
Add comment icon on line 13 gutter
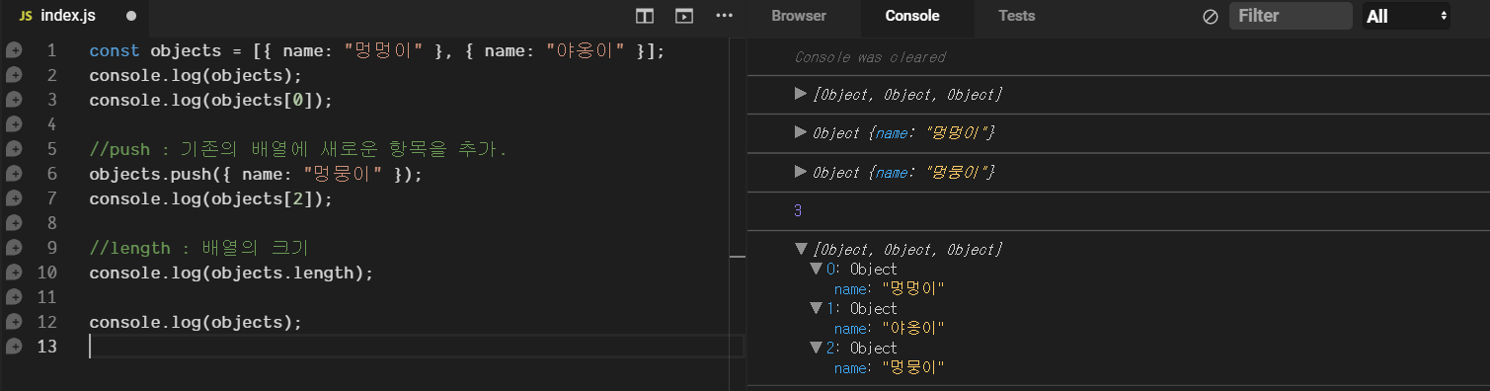tap(14, 347)
